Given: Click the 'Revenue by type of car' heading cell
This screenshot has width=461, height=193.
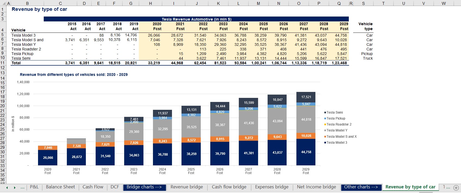Looking at the screenshot, I should [39, 9].
